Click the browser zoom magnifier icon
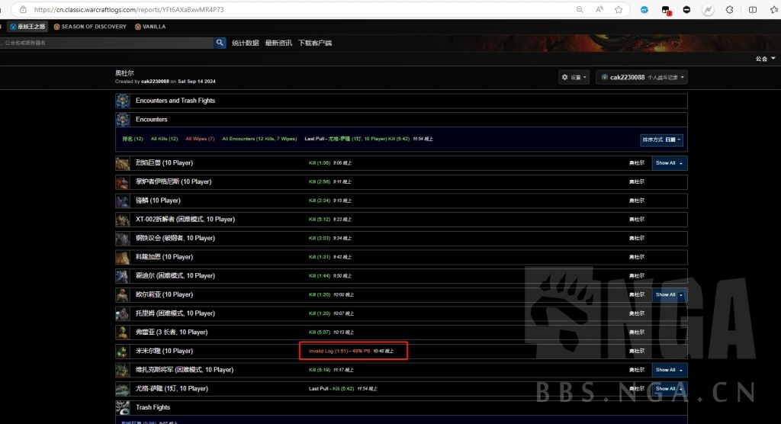This screenshot has height=424, width=781. point(580,9)
